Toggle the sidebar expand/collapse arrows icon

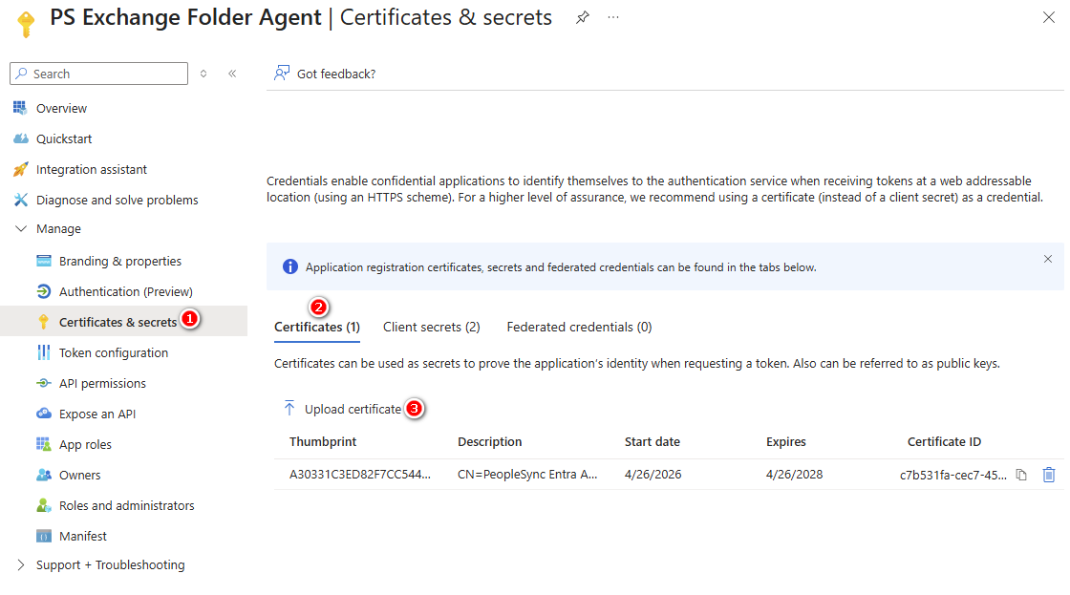point(203,74)
